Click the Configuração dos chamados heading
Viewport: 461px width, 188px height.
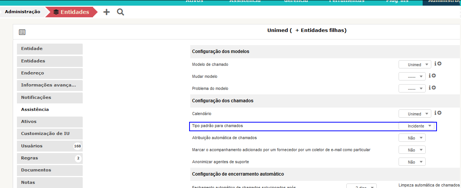223,101
